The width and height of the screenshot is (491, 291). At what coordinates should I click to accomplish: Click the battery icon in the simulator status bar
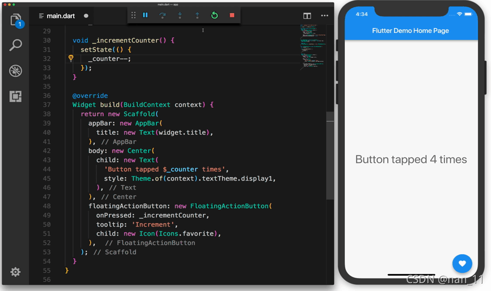coord(468,14)
